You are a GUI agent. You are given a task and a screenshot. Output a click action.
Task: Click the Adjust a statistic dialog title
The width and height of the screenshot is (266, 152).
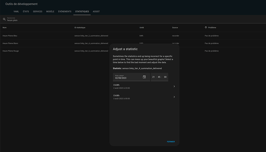pos(125,49)
